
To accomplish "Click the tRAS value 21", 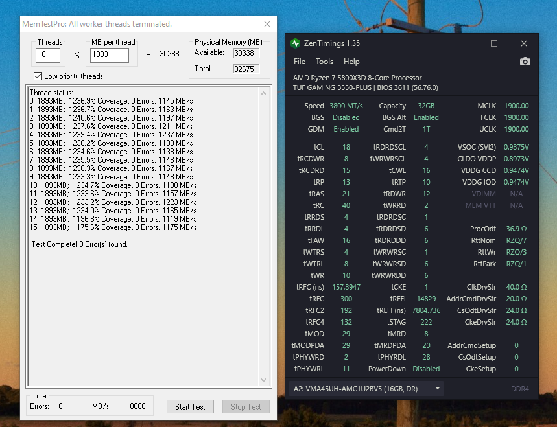I will pyautogui.click(x=346, y=194).
